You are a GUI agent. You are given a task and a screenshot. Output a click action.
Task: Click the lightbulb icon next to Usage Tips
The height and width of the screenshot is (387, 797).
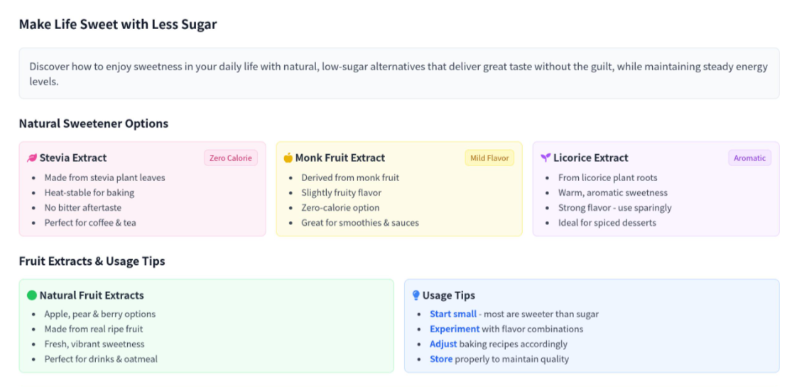click(x=416, y=295)
